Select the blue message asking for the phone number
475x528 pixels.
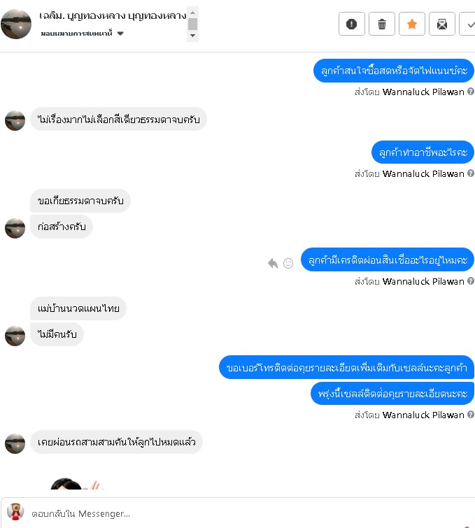click(x=347, y=367)
